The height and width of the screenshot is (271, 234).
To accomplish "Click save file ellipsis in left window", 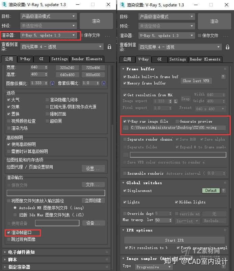I will tap(108, 36).
